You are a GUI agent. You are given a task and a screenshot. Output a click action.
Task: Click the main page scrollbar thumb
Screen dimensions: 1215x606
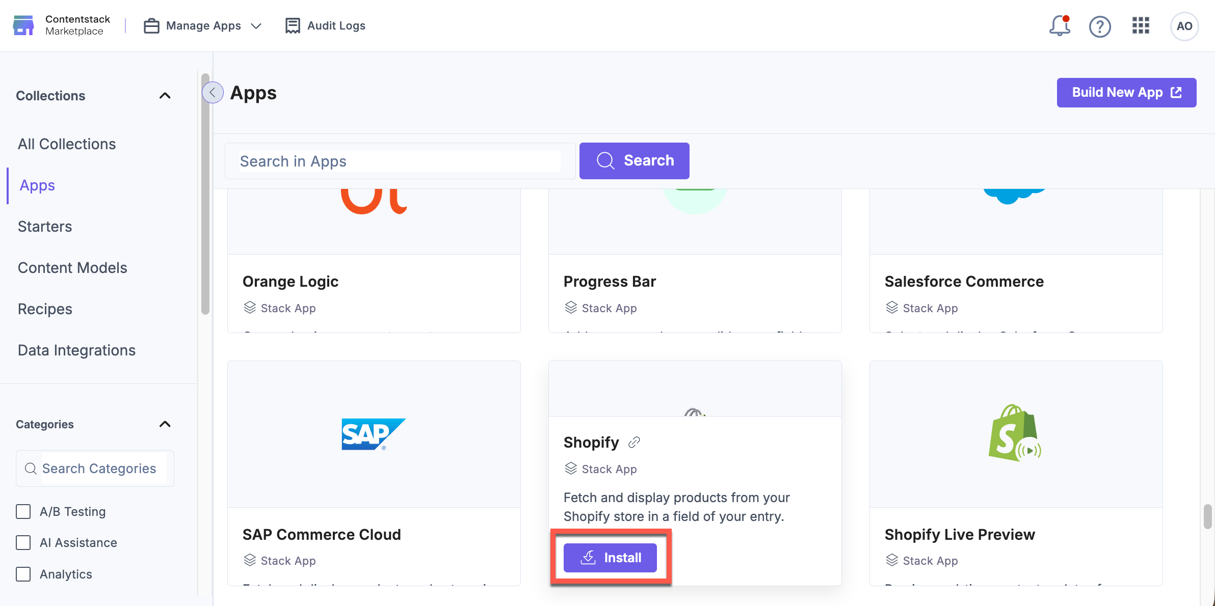[1207, 516]
